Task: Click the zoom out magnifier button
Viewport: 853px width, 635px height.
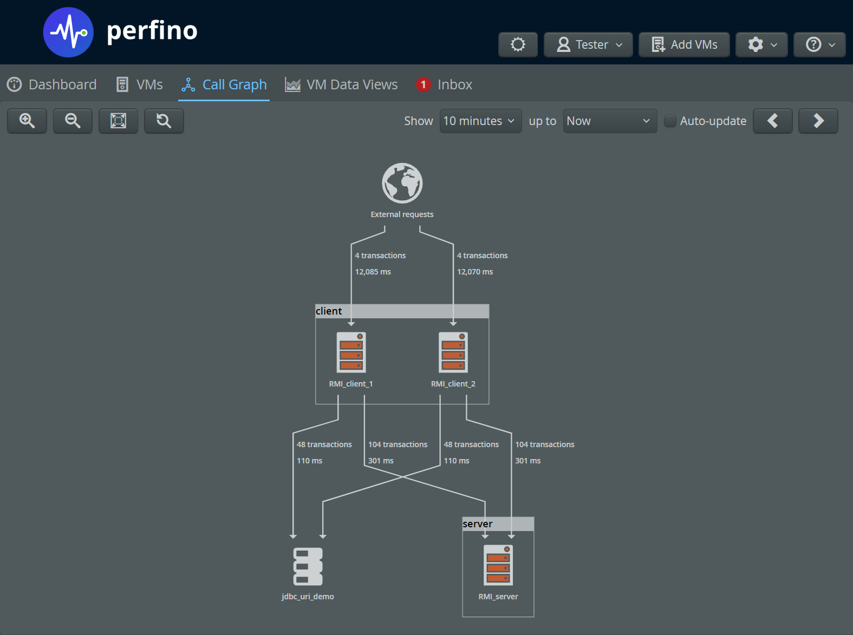Action: tap(73, 121)
